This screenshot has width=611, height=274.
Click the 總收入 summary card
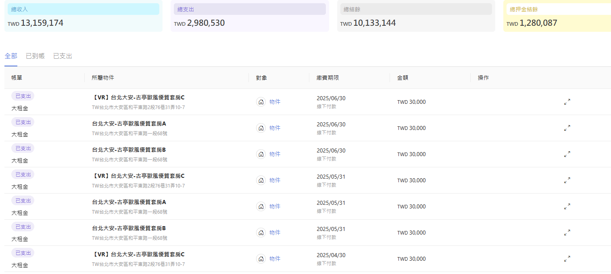click(83, 16)
